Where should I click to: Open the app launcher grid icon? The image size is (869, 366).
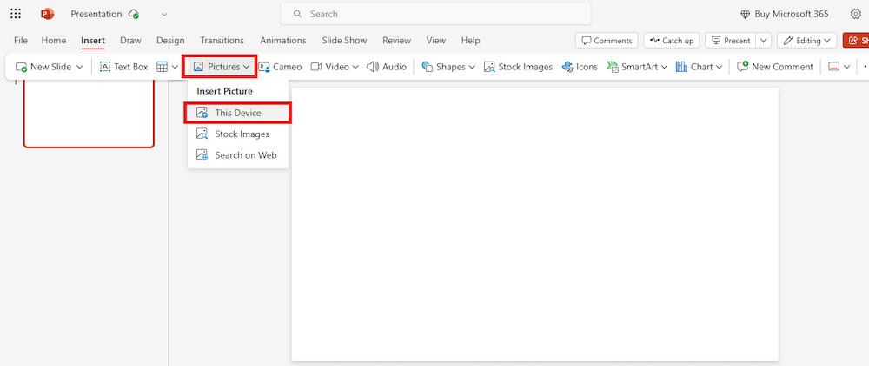click(16, 14)
